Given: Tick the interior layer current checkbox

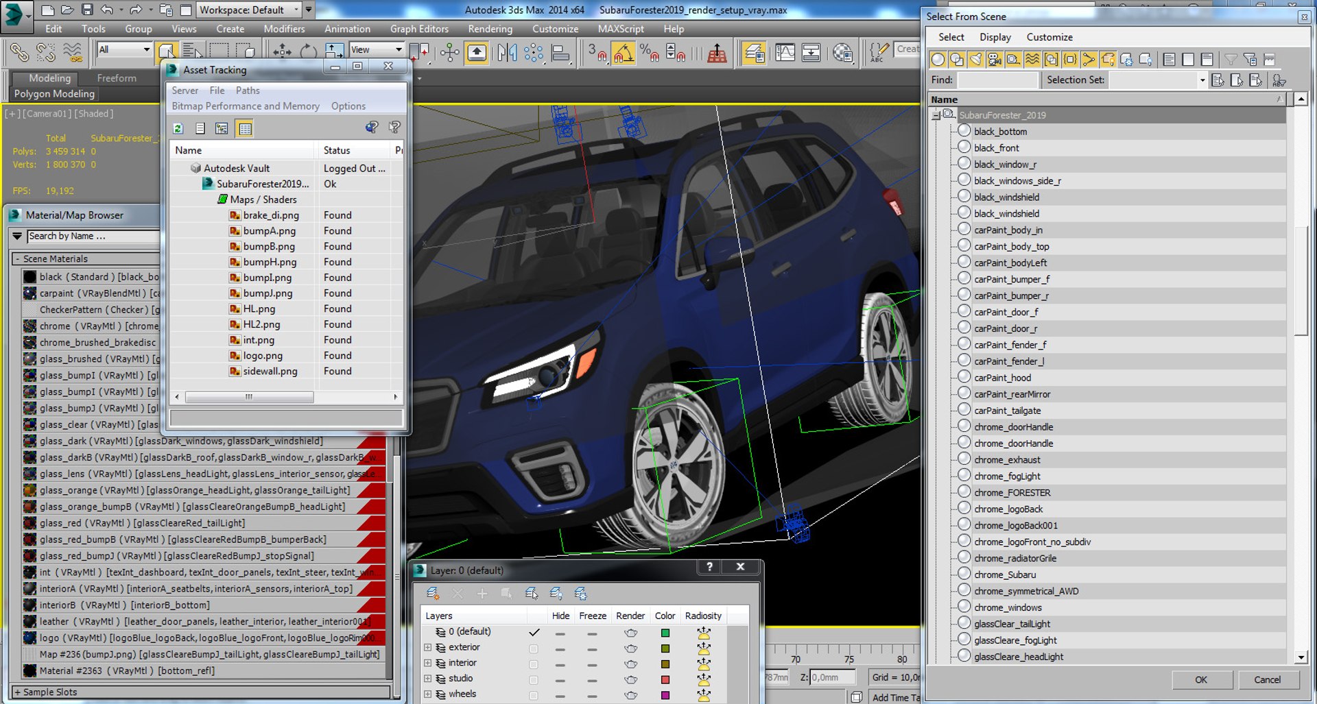Looking at the screenshot, I should (534, 664).
